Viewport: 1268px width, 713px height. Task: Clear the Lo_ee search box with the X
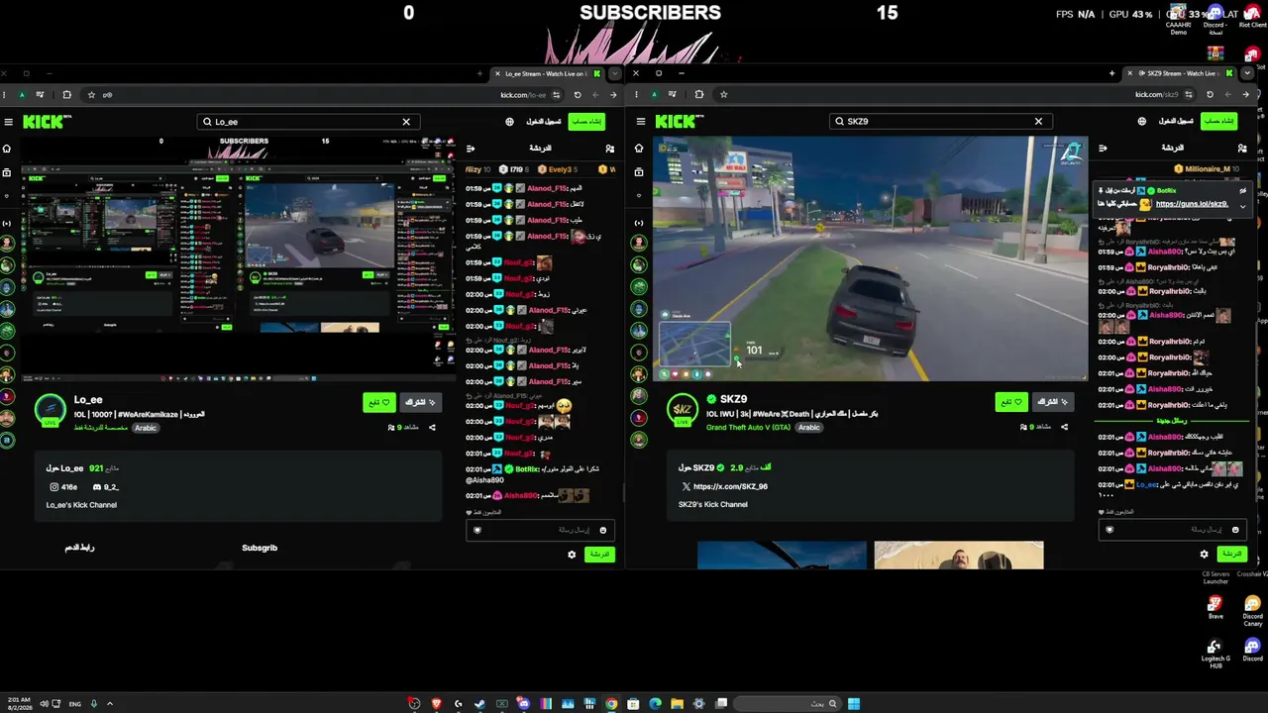coord(406,122)
